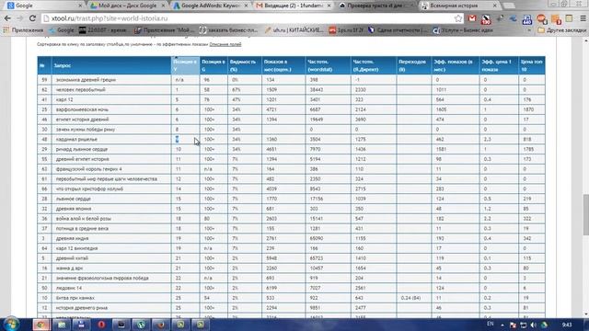Sort table by Позиция в G column
This screenshot has height=331, width=589.
[x=214, y=65]
